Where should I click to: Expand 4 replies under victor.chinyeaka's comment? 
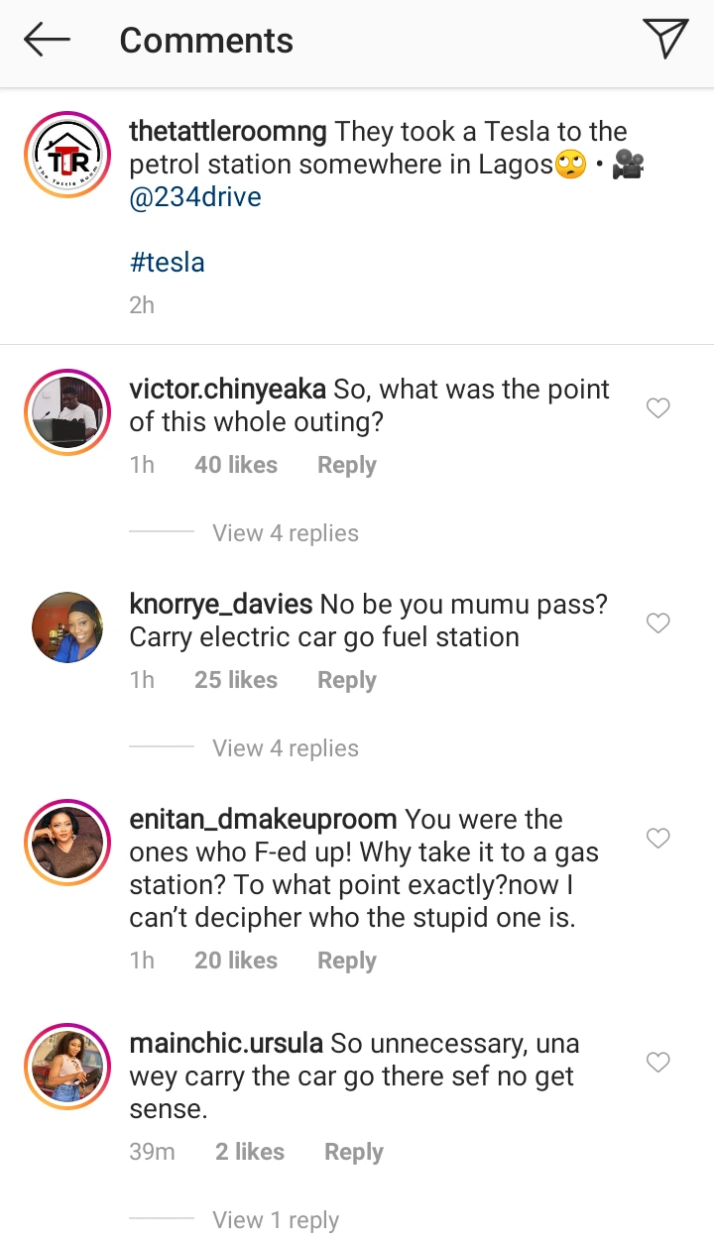(x=285, y=533)
